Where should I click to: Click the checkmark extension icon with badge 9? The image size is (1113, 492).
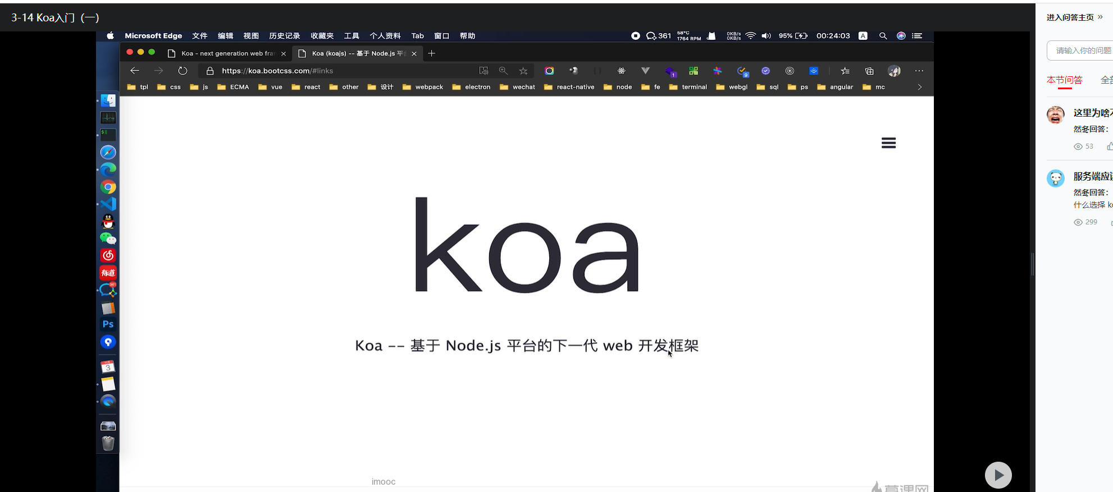click(x=742, y=71)
